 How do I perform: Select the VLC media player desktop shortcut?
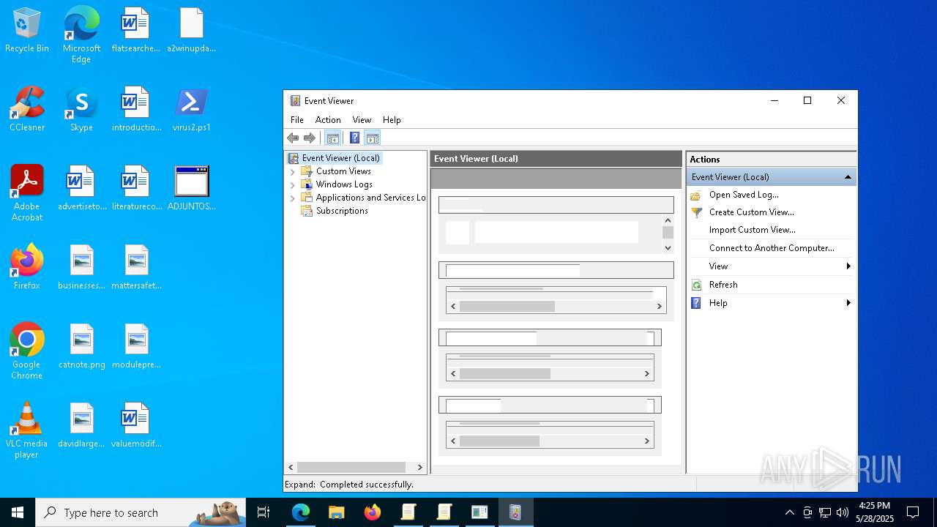pos(27,430)
